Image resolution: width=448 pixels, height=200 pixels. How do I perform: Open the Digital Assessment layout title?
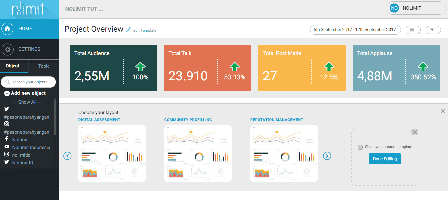coord(99,120)
